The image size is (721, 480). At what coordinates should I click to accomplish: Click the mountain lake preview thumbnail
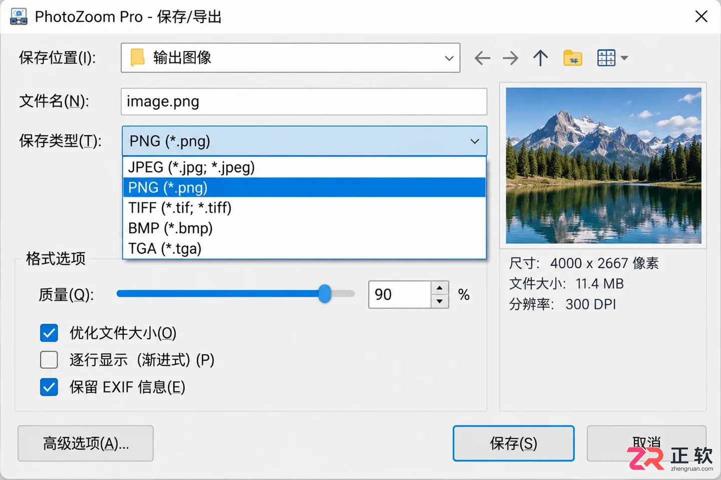point(603,165)
